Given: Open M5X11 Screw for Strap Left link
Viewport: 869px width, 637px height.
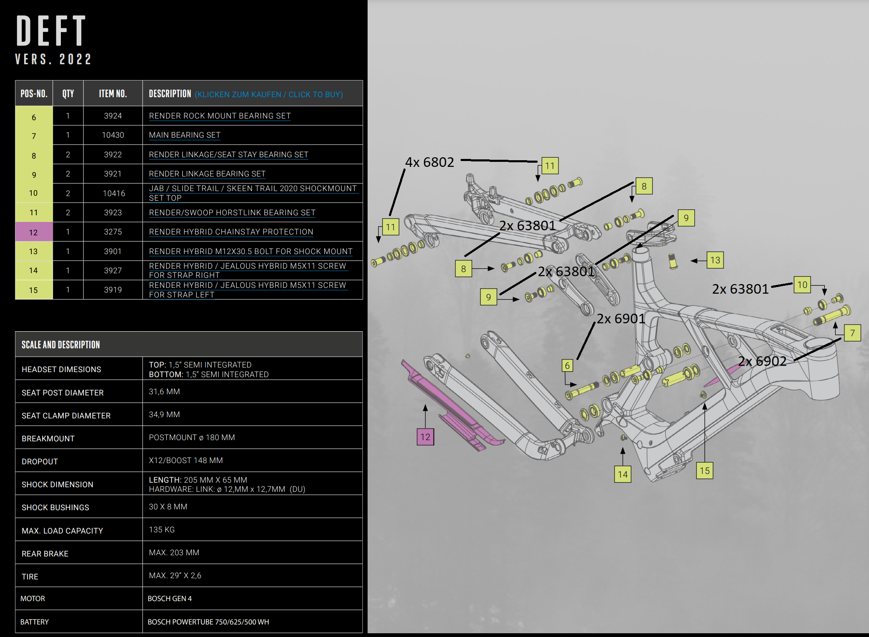Looking at the screenshot, I should click(247, 285).
